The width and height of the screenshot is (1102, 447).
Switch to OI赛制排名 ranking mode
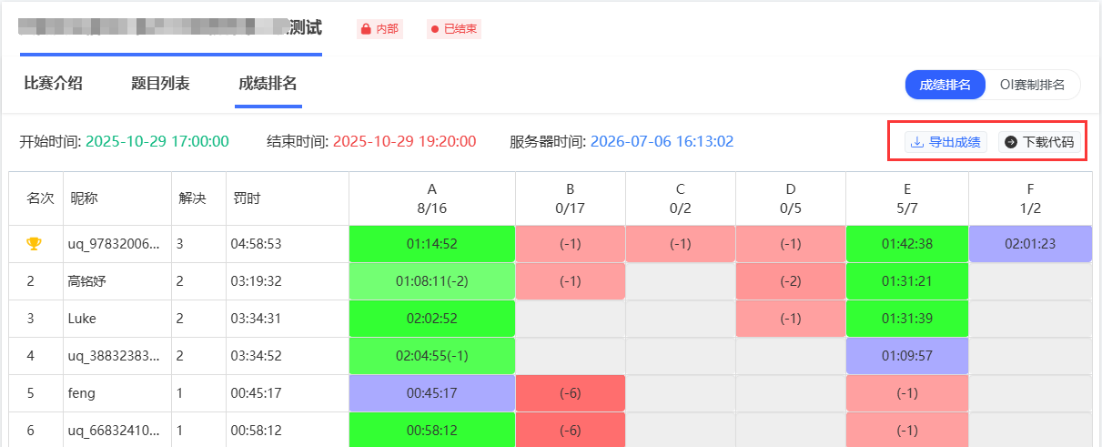pos(1032,85)
